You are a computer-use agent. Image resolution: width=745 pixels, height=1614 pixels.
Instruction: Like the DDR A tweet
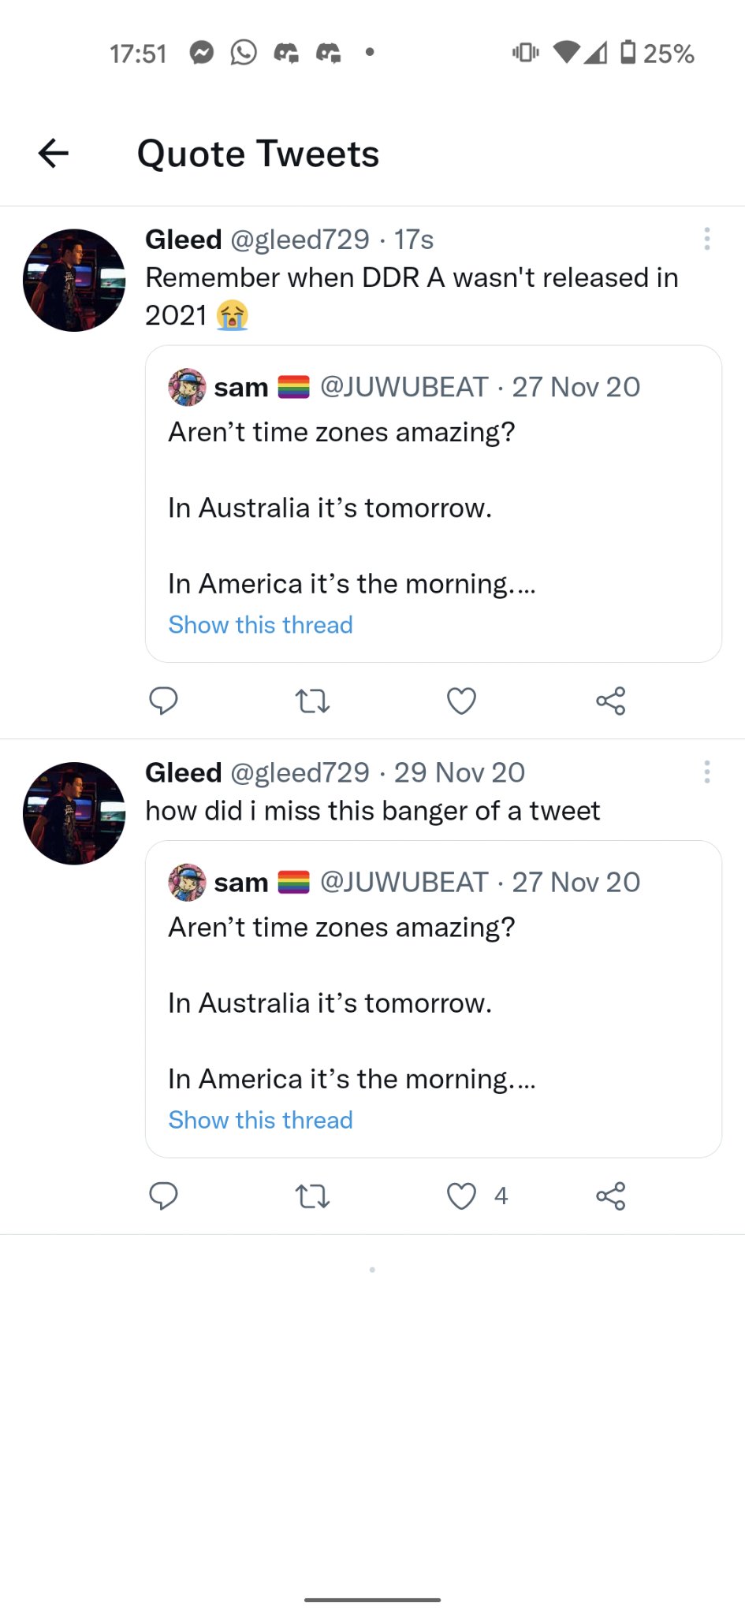pos(461,701)
